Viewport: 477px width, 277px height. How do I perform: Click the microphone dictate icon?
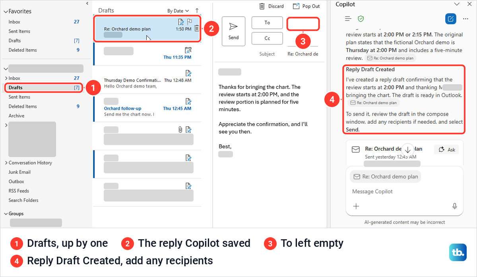click(454, 206)
